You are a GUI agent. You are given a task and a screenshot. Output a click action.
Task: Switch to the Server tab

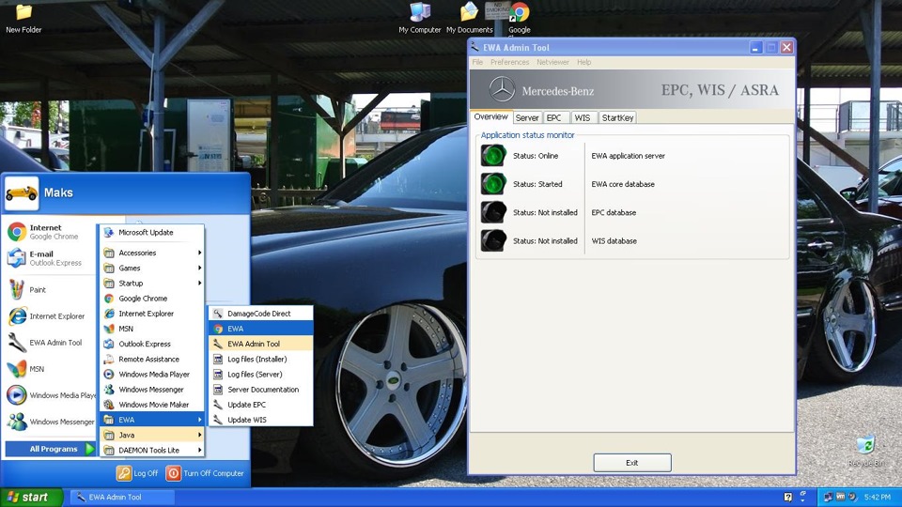[527, 118]
